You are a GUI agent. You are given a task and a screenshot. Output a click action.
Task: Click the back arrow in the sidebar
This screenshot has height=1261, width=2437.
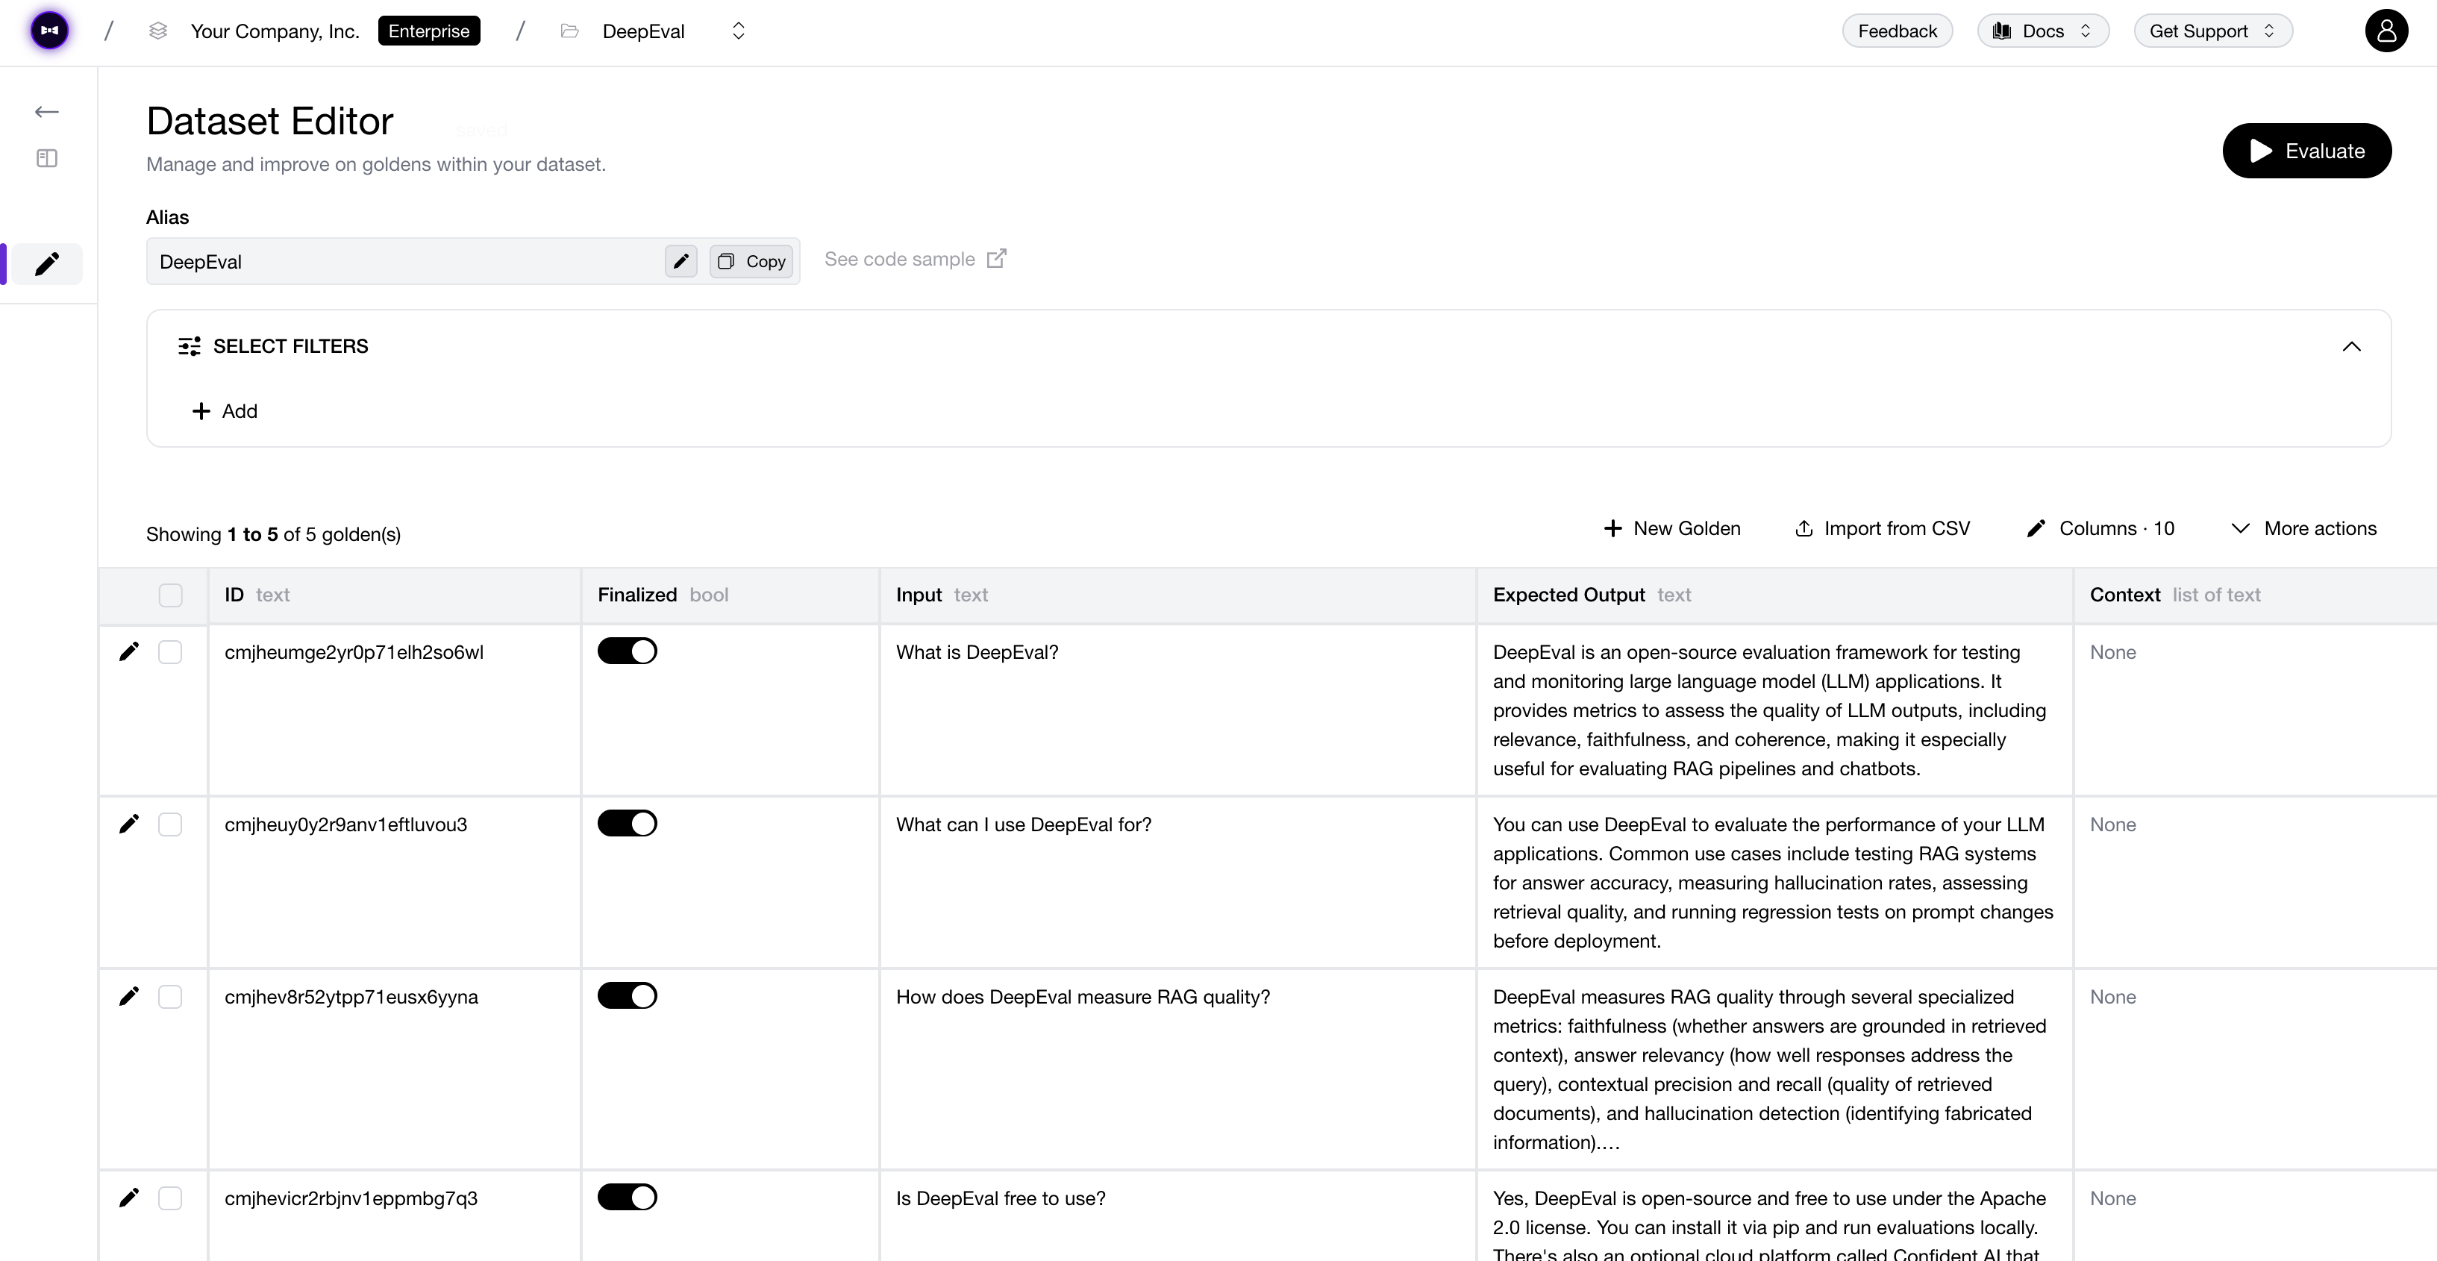pyautogui.click(x=46, y=110)
